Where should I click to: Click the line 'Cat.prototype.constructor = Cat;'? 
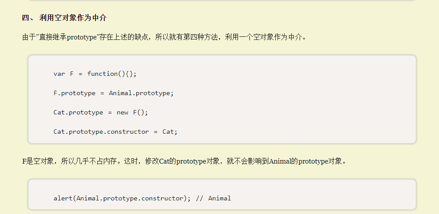115,132
